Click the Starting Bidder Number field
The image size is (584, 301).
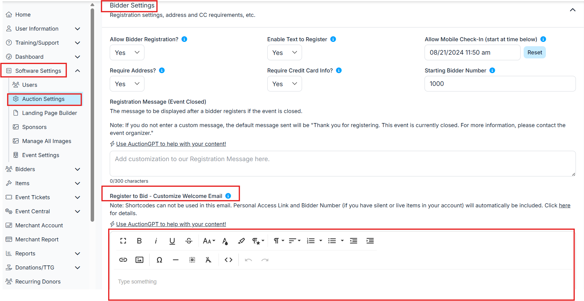(x=500, y=84)
